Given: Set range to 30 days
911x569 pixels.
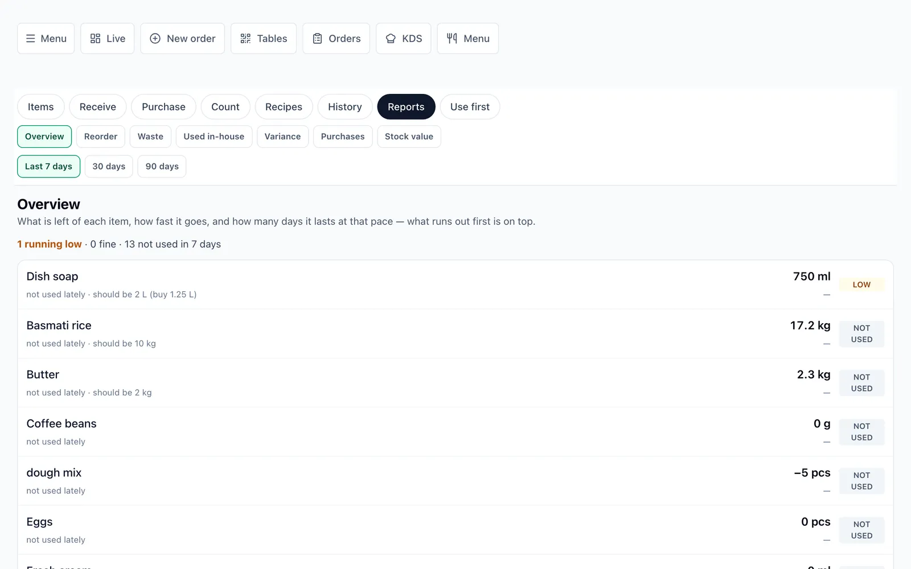Looking at the screenshot, I should (x=109, y=166).
